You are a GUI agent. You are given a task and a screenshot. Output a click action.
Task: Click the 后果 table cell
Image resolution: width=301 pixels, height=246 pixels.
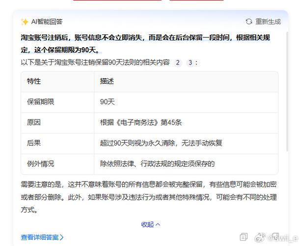point(57,143)
